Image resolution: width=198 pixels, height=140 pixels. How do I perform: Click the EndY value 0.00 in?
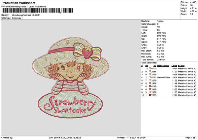pos(160,48)
